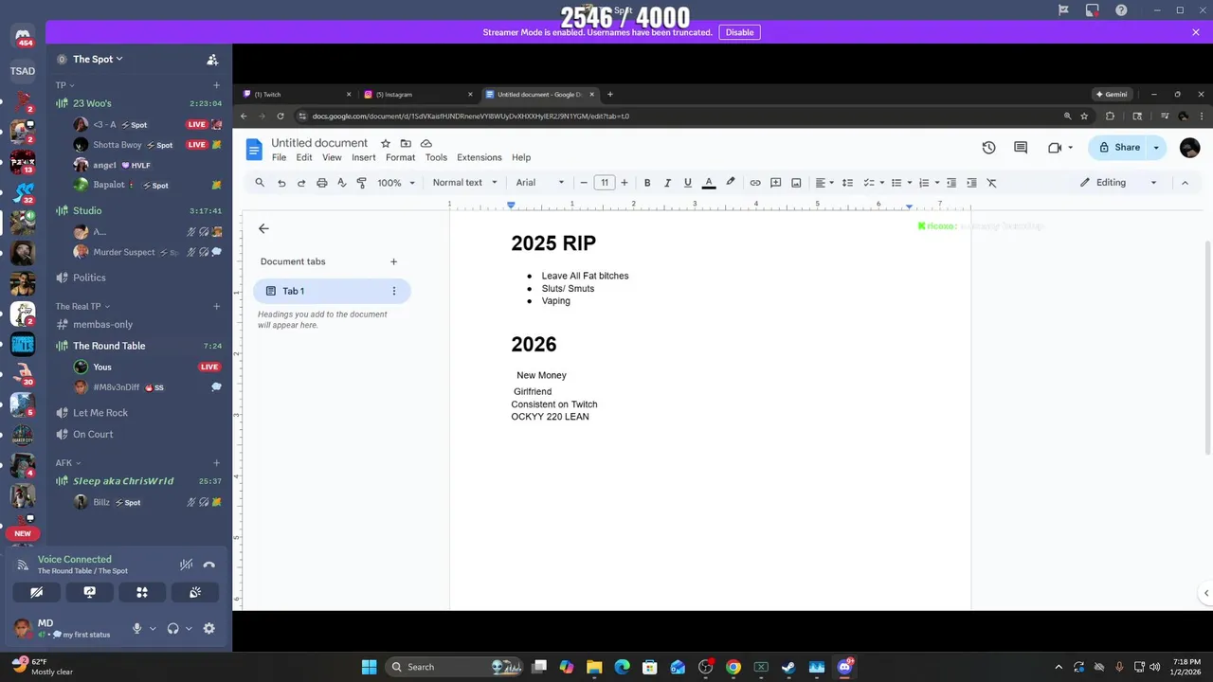Open Discord user settings gear
Image resolution: width=1213 pixels, height=682 pixels.
click(x=209, y=628)
